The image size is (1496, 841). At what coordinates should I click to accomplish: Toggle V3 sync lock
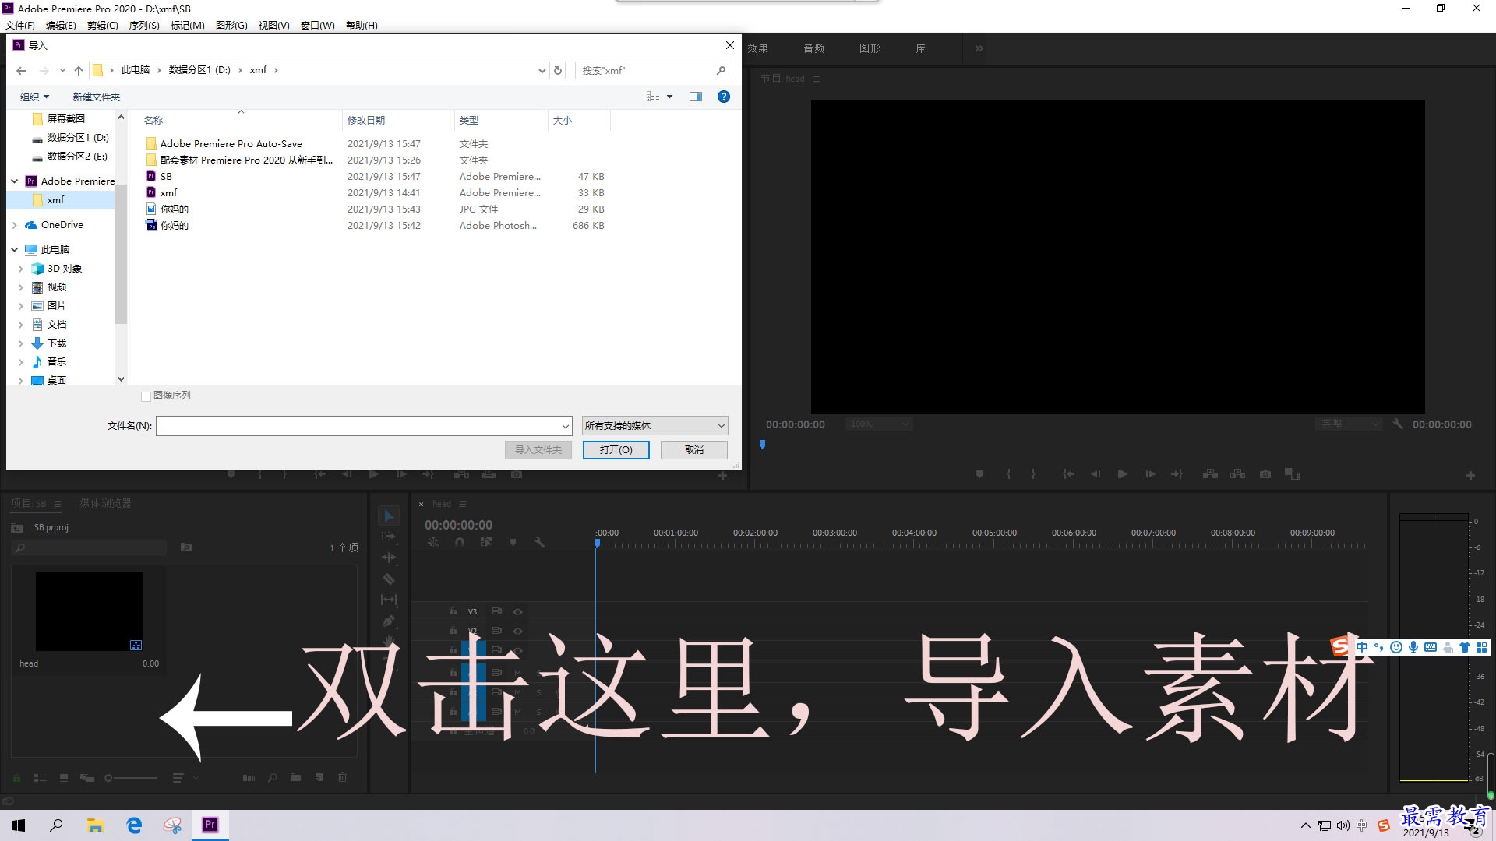point(496,611)
